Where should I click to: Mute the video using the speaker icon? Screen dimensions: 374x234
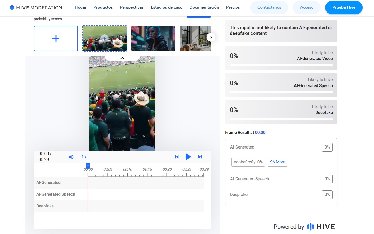click(71, 157)
